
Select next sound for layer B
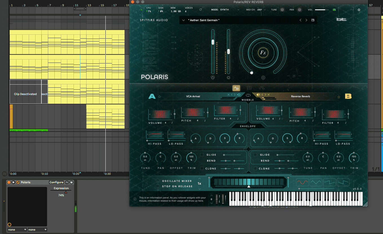pyautogui.click(x=265, y=94)
